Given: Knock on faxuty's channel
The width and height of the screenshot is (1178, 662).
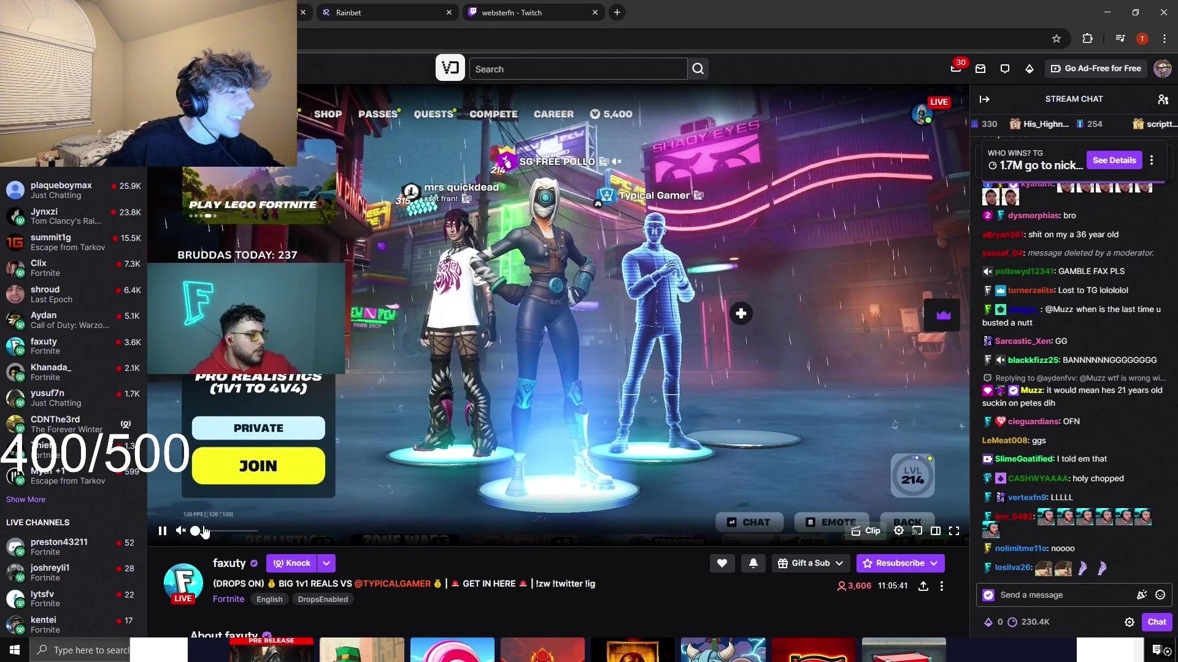Looking at the screenshot, I should (x=292, y=563).
